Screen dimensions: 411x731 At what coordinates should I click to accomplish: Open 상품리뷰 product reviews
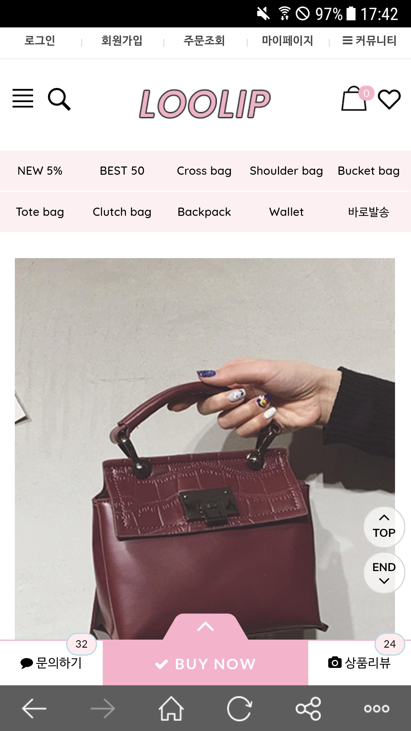click(360, 663)
